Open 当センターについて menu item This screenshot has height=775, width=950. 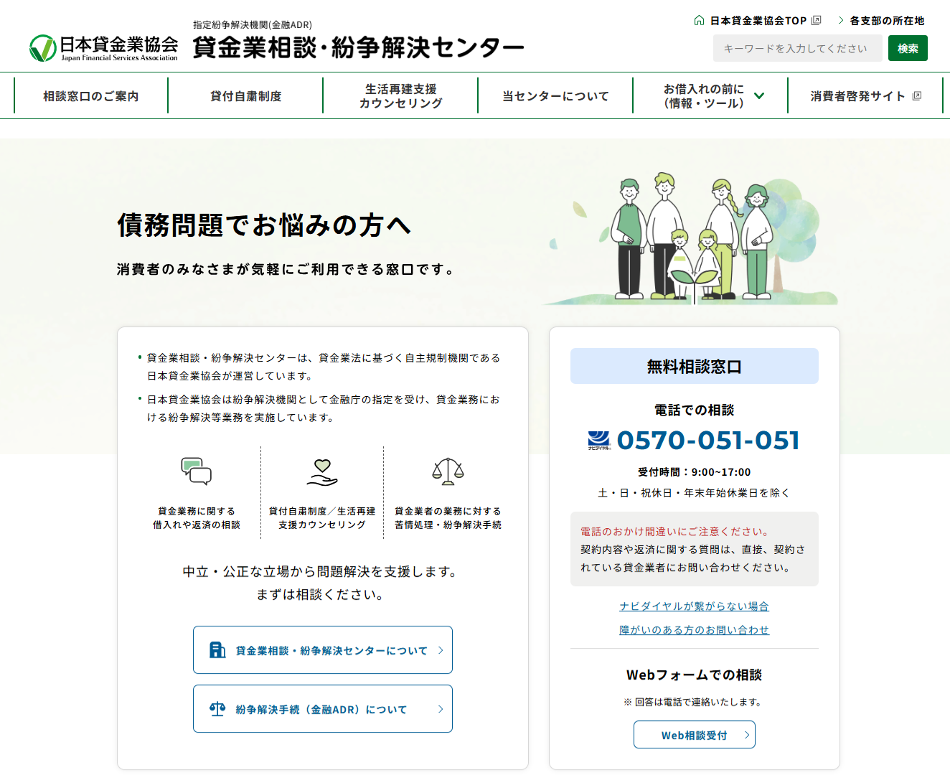click(x=555, y=96)
